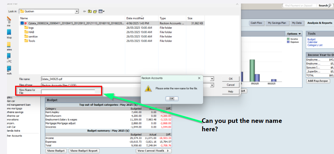The height and width of the screenshot is (154, 334).
Task: Click the Find Payment or Deposit field
Action: click(299, 6)
